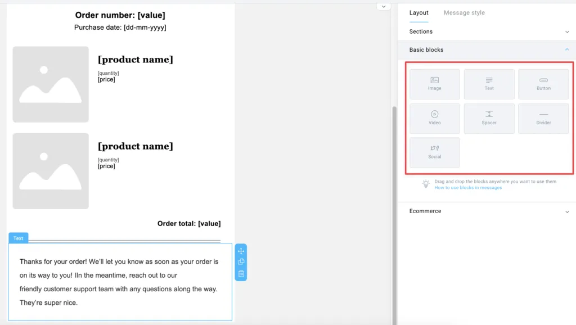Screen dimensions: 576x325
Task: Click the move handle icon beside text block
Action: [241, 251]
